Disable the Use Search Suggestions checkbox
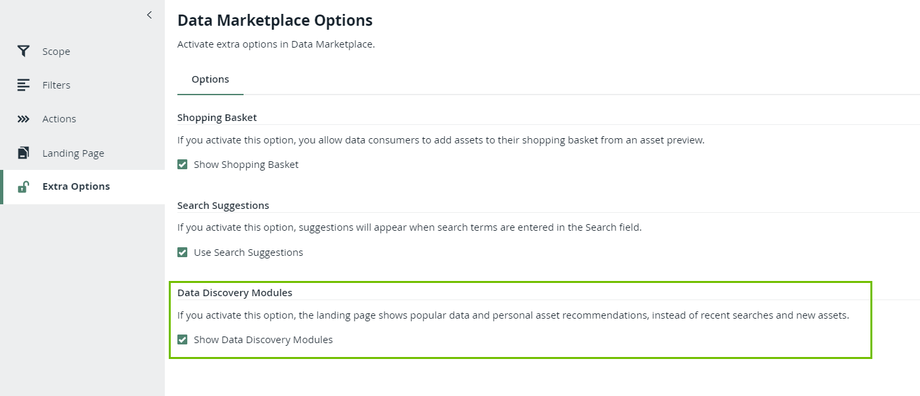 183,253
